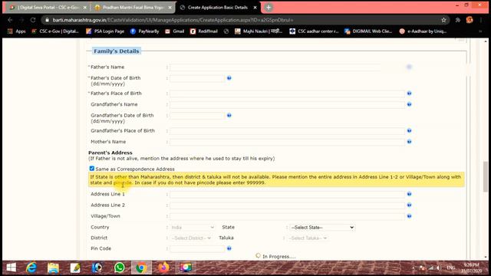Open Gmail bookmark

[x=175, y=31]
